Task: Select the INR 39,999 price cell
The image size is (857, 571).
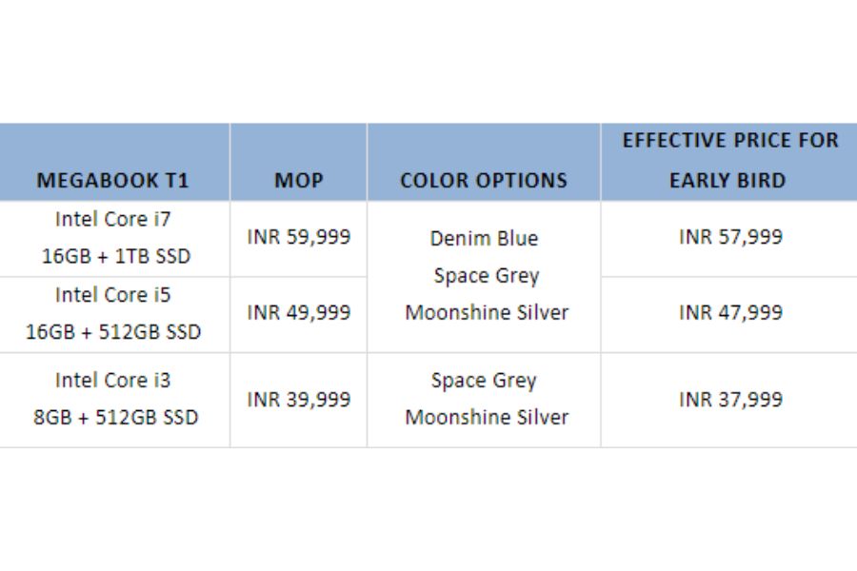Action: click(x=298, y=400)
